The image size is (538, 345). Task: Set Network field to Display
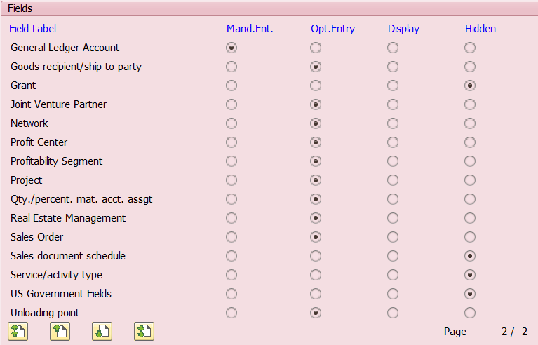point(393,123)
